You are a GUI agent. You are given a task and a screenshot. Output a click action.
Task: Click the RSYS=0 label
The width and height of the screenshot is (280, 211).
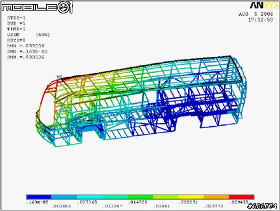click(x=16, y=40)
